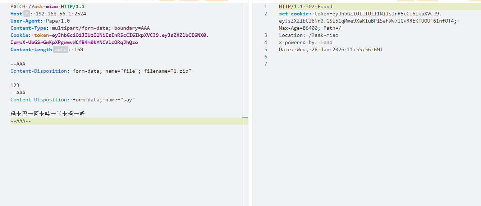Click the question mark badge beside Host

(x=27, y=14)
